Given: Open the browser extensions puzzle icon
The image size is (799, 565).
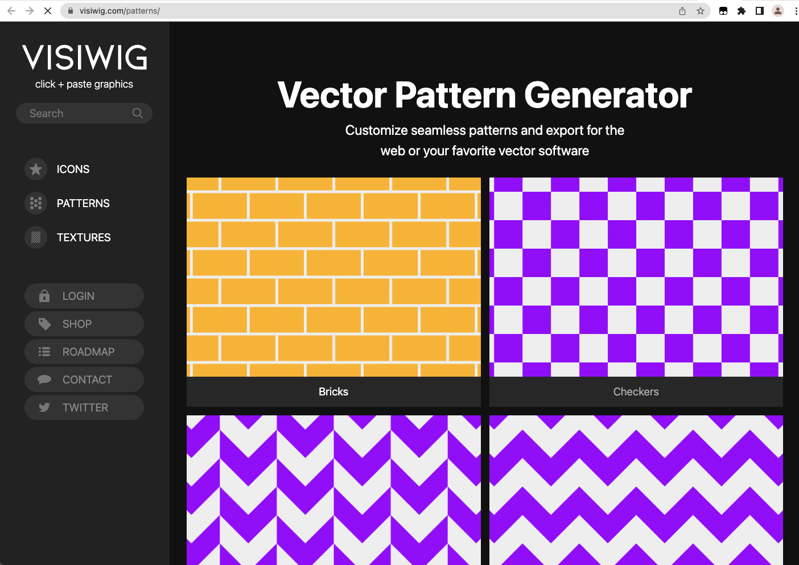Looking at the screenshot, I should click(x=742, y=11).
